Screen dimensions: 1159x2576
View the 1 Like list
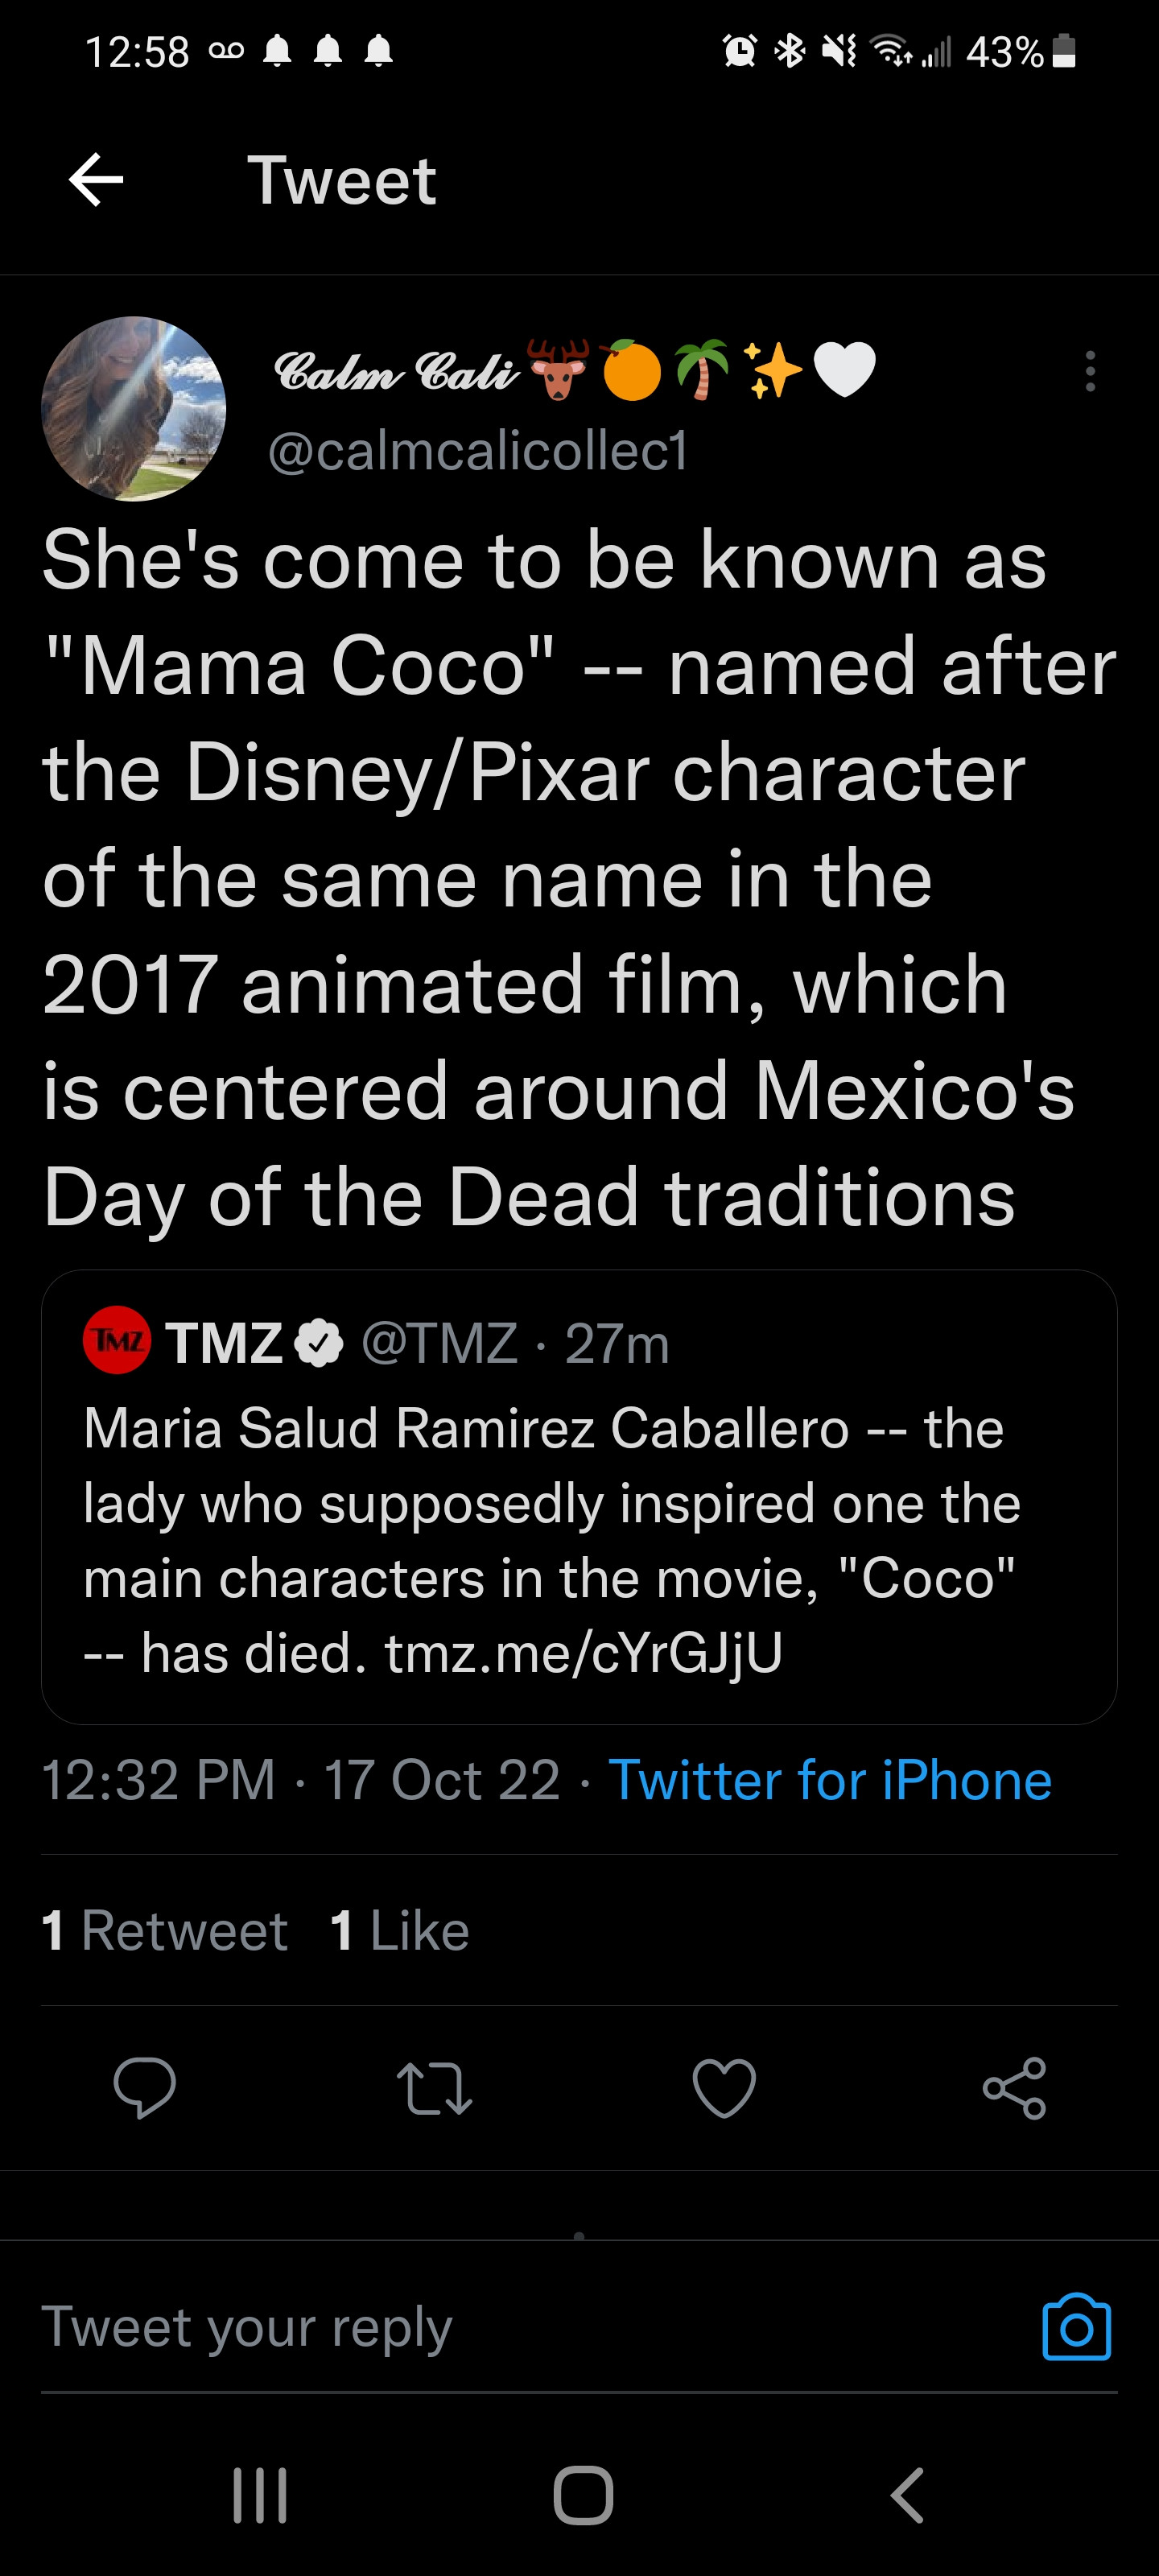click(x=400, y=1930)
